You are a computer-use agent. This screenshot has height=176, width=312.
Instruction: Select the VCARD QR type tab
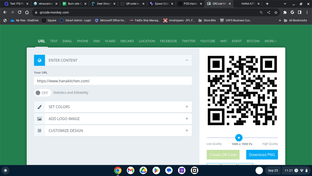pos(110,41)
